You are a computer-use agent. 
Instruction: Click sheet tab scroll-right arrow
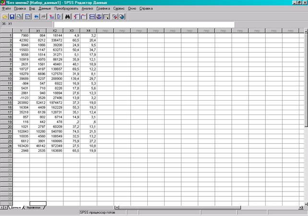coord(6,207)
